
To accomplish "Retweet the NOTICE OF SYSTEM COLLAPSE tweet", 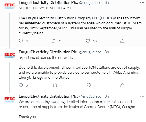I will tap(54, 41).
